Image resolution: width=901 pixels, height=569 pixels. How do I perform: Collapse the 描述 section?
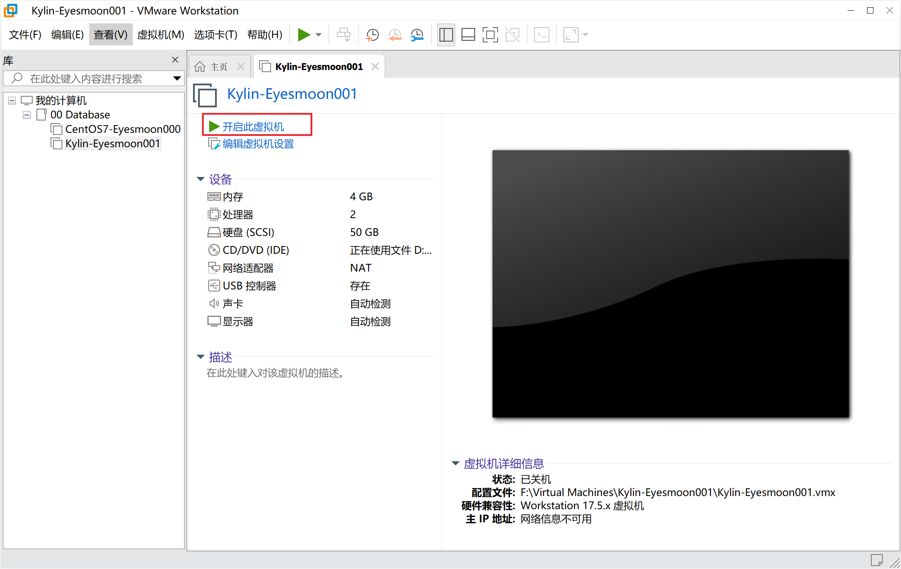click(200, 357)
